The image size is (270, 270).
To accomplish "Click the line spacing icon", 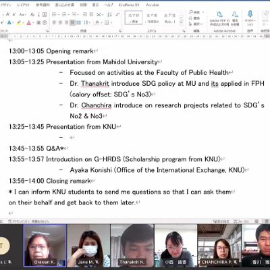I will click(86, 22).
